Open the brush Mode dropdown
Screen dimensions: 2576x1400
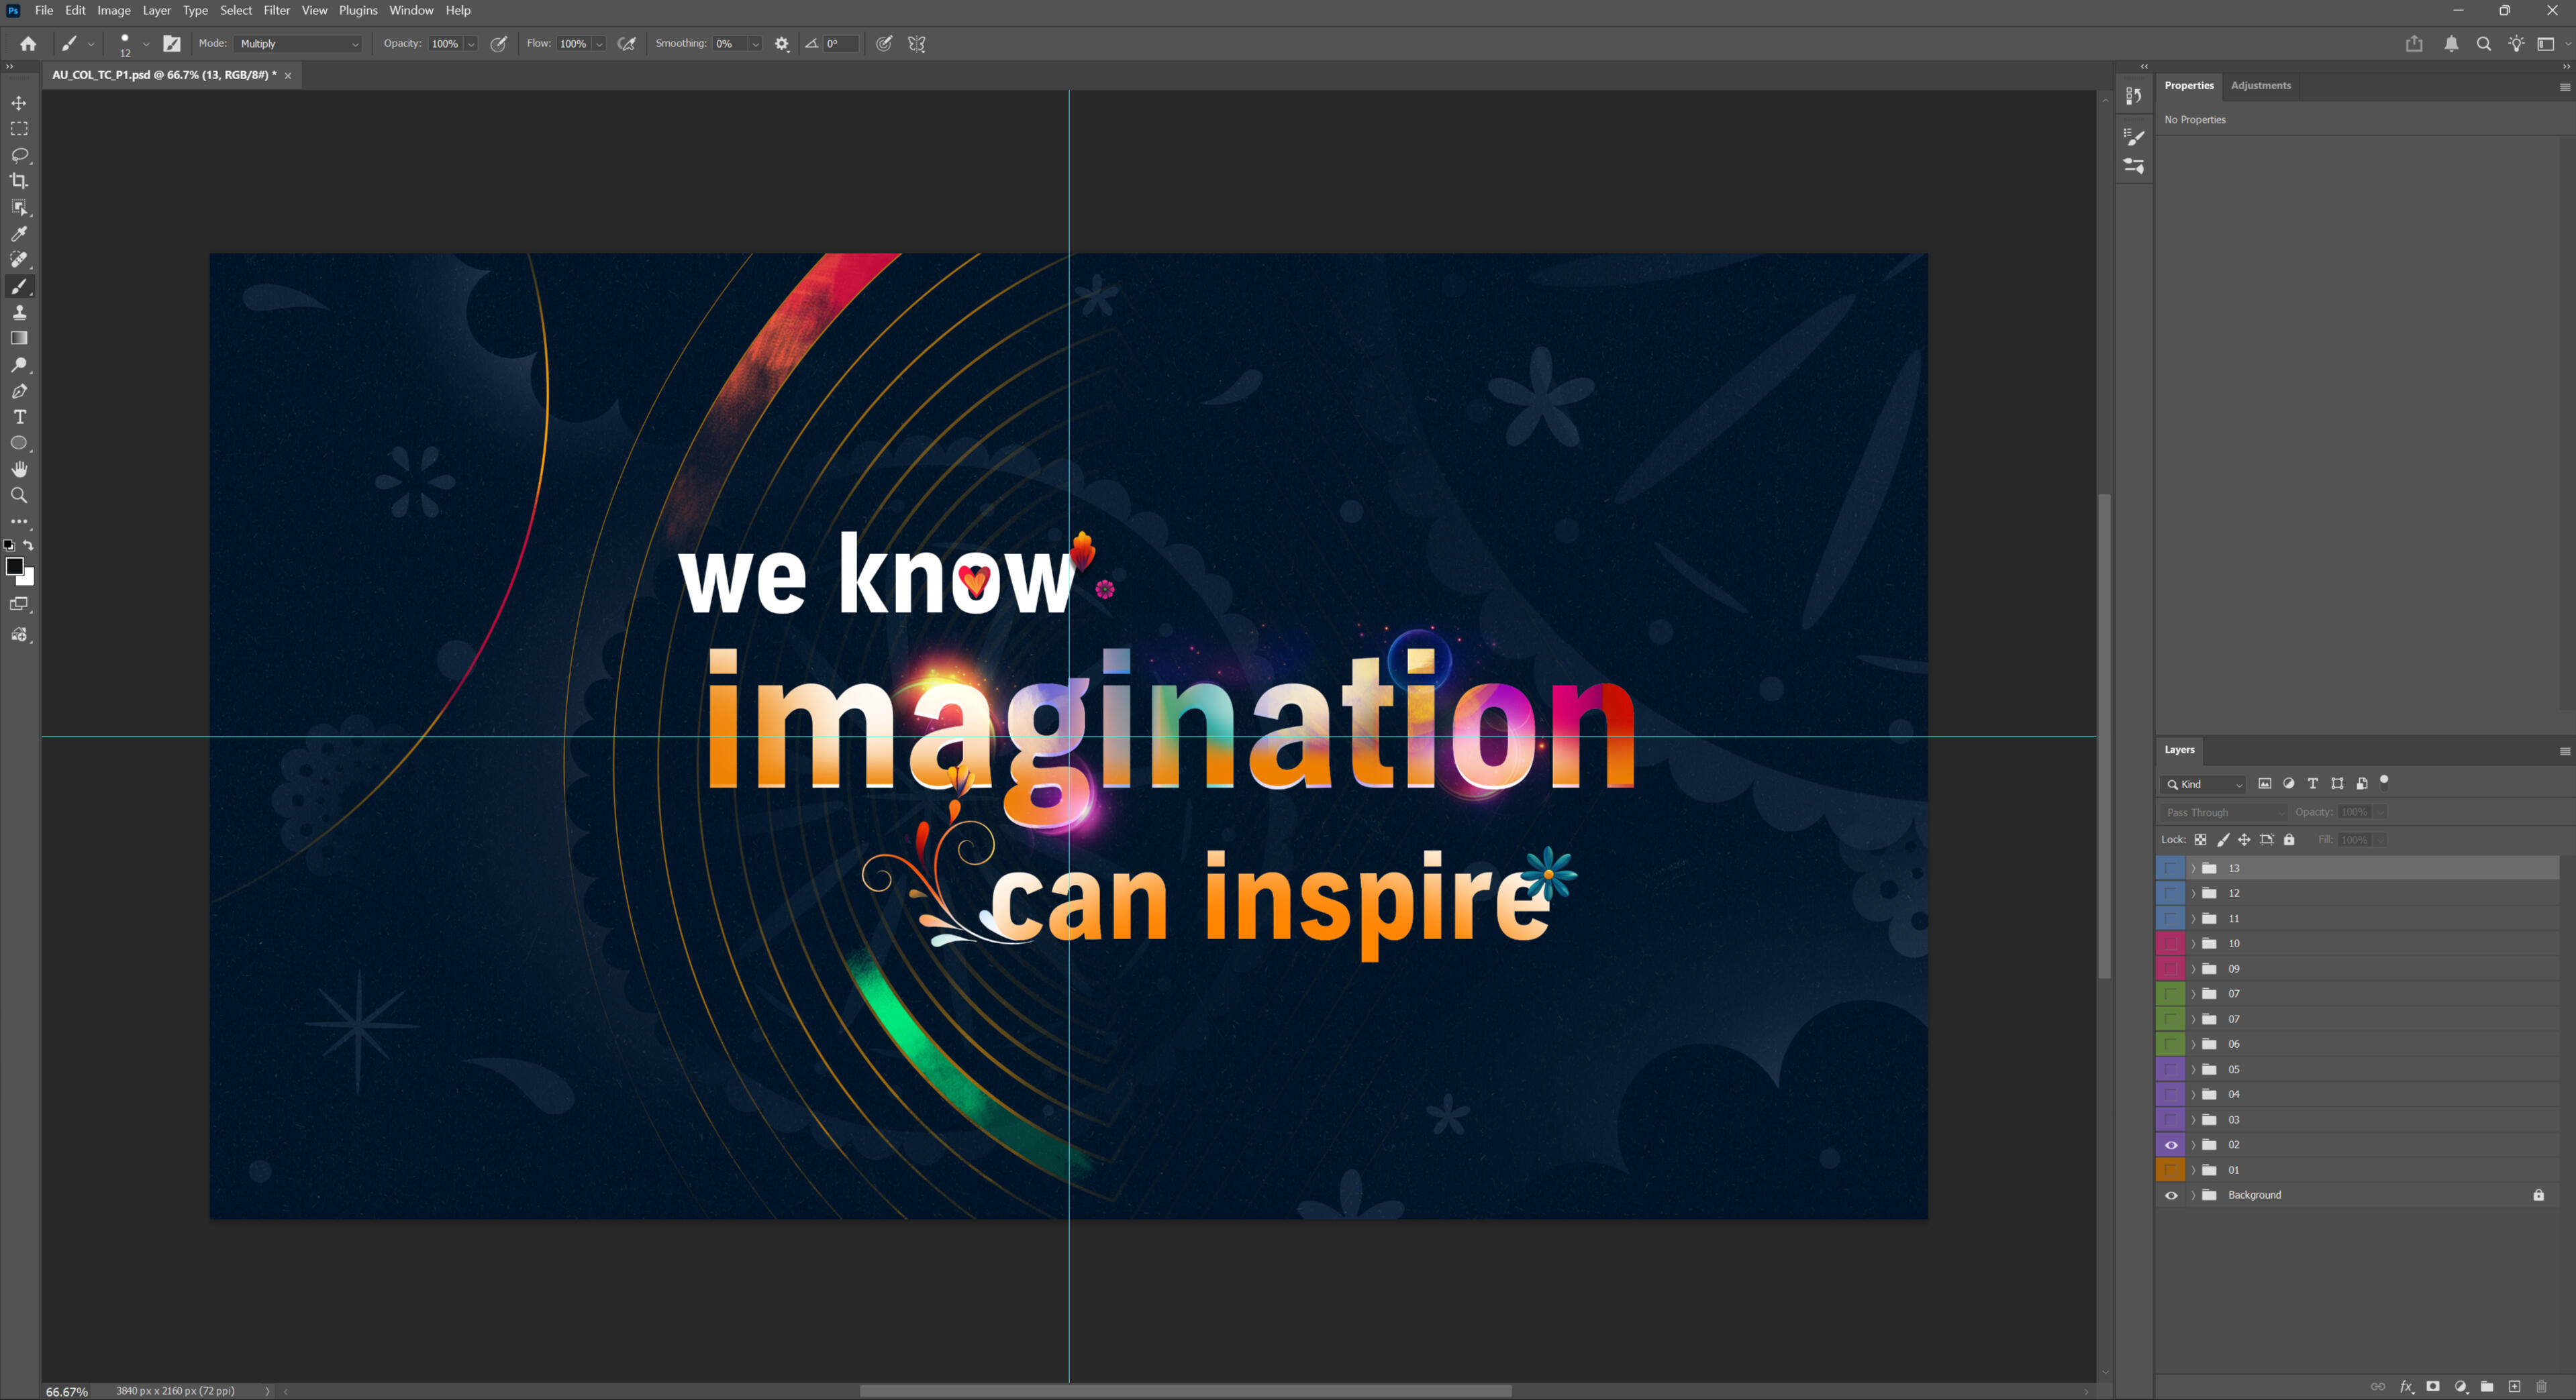[299, 44]
